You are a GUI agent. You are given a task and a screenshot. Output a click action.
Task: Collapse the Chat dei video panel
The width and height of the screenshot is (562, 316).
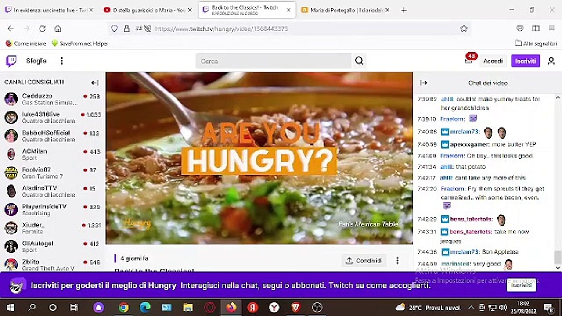[x=424, y=83]
